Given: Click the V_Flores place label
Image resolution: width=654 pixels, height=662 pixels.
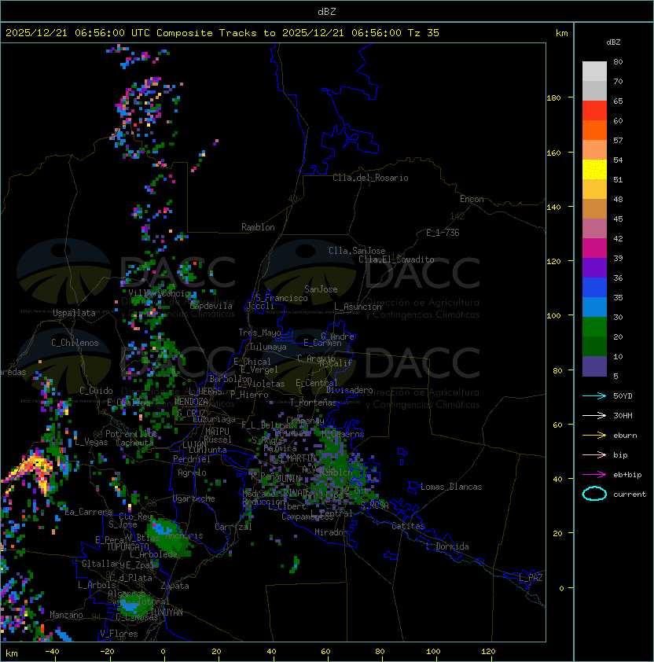Looking at the screenshot, I should point(119,634).
